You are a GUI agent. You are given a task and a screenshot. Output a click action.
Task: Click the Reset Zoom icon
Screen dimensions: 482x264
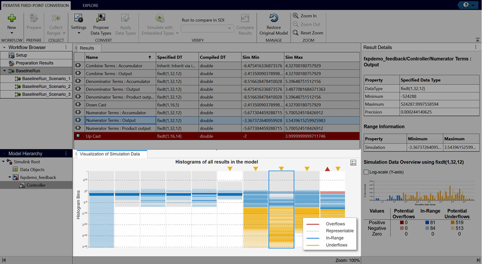click(296, 33)
